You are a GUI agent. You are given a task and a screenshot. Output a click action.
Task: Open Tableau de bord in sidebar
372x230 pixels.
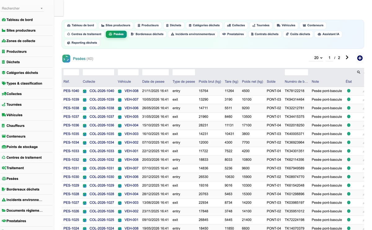(x=20, y=20)
